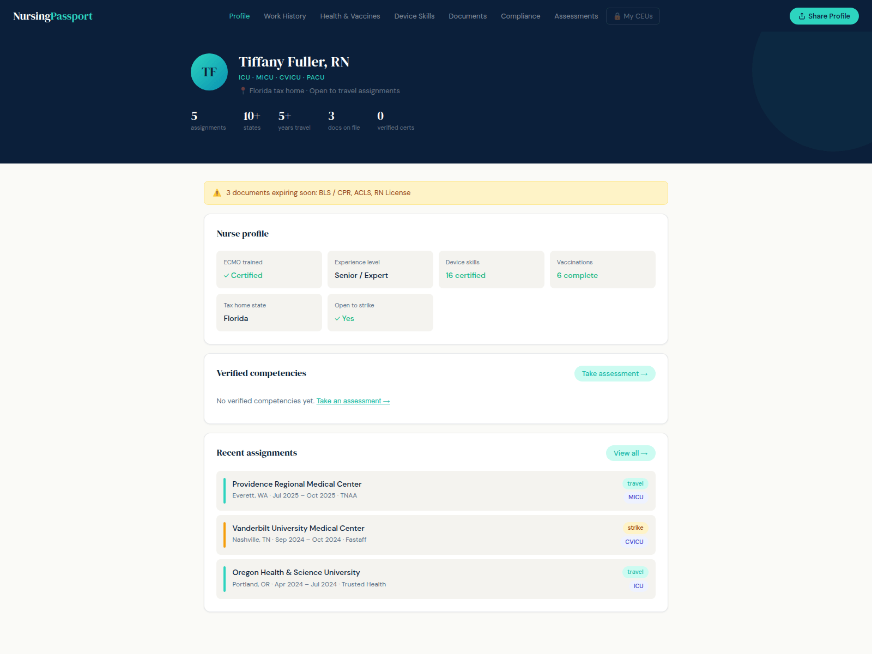Click the '10+ states' stat

252,120
